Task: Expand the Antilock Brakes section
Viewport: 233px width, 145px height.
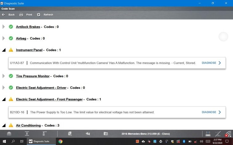Action: pos(4,27)
